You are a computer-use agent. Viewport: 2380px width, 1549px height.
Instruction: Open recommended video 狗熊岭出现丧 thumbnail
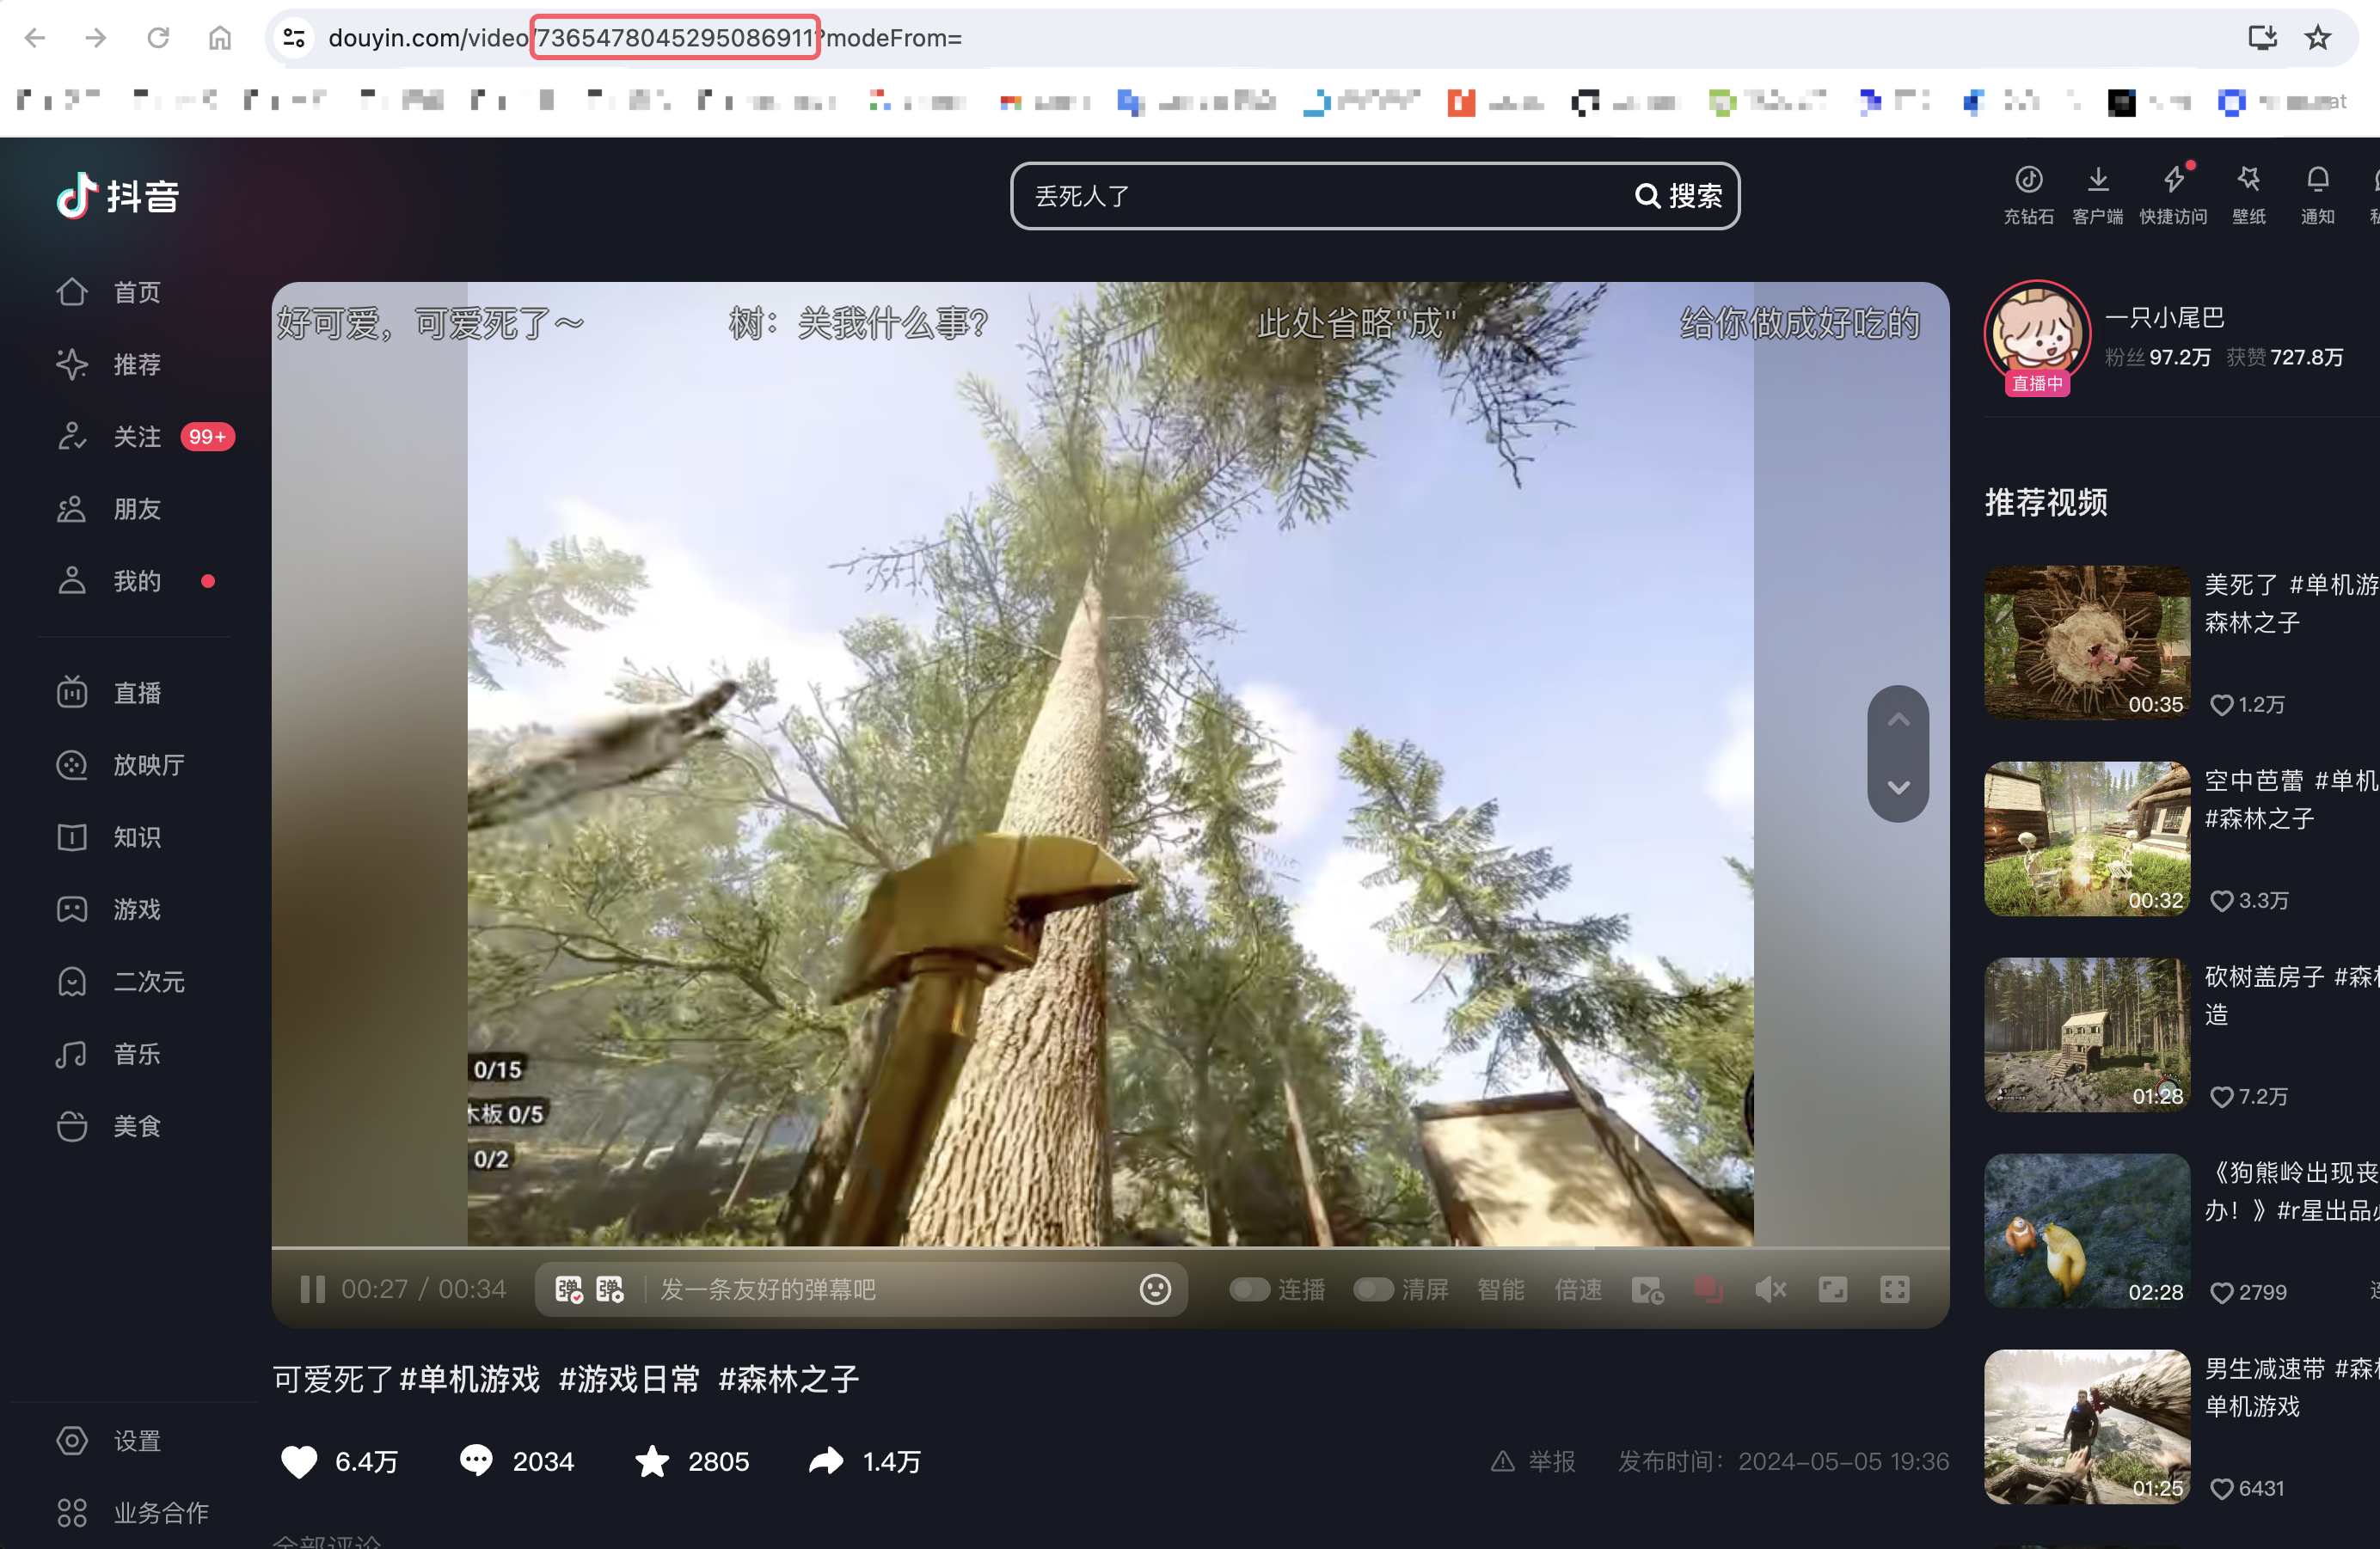click(2087, 1230)
